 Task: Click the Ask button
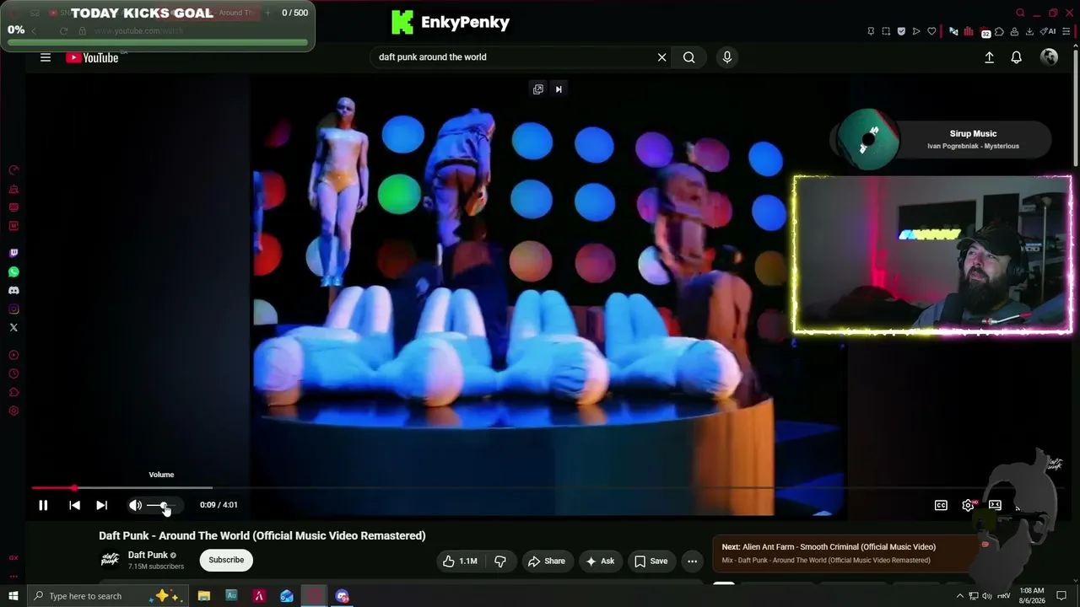click(x=599, y=561)
